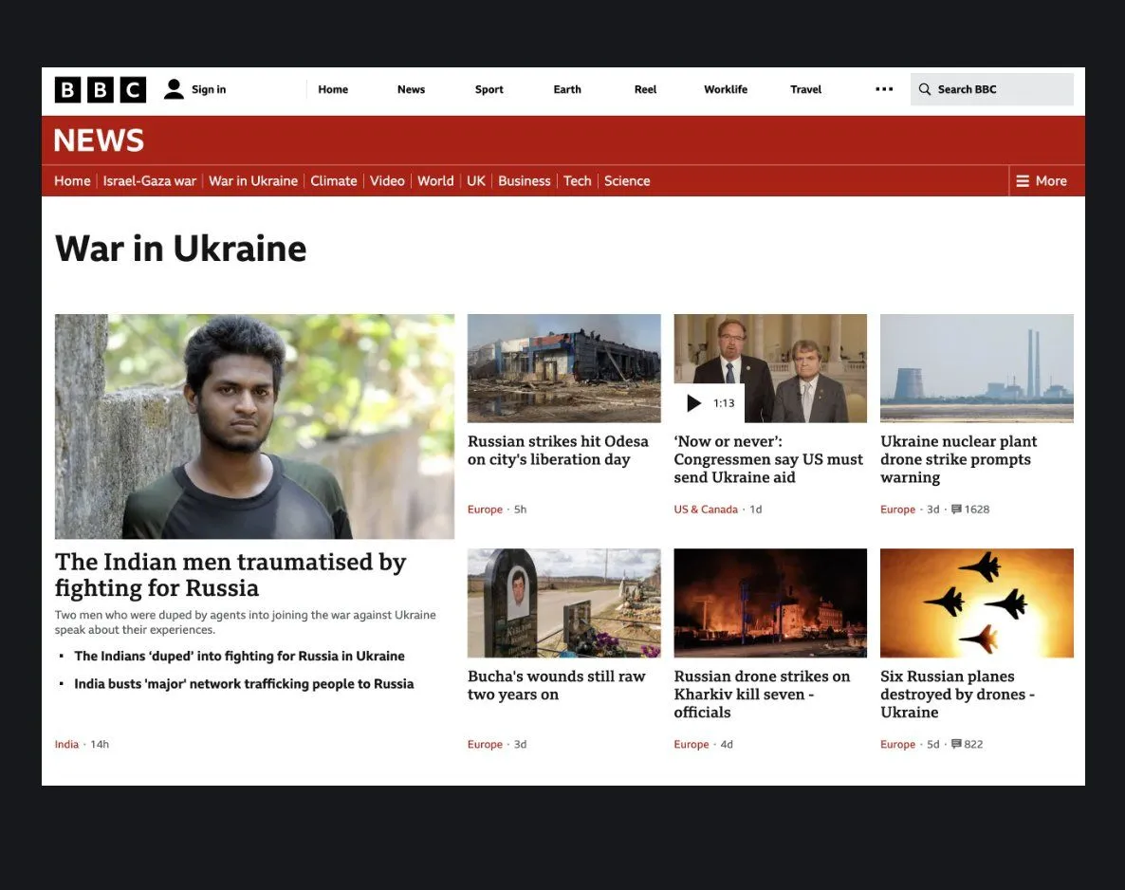The height and width of the screenshot is (890, 1125).
Task: Open Travel in the top navigation
Action: click(805, 89)
